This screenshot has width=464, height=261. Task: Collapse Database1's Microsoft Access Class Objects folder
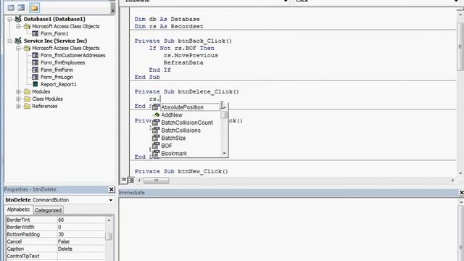point(18,26)
